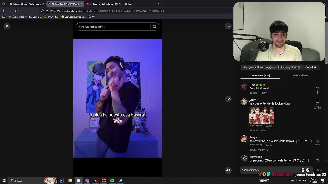Show hidden system tray icons chevron
328x184 pixels.
coord(300,181)
